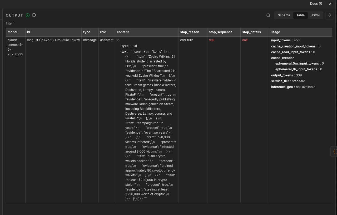The height and width of the screenshot is (215, 337).
Task: Click the service_tier : standard entry
Action: (288, 81)
